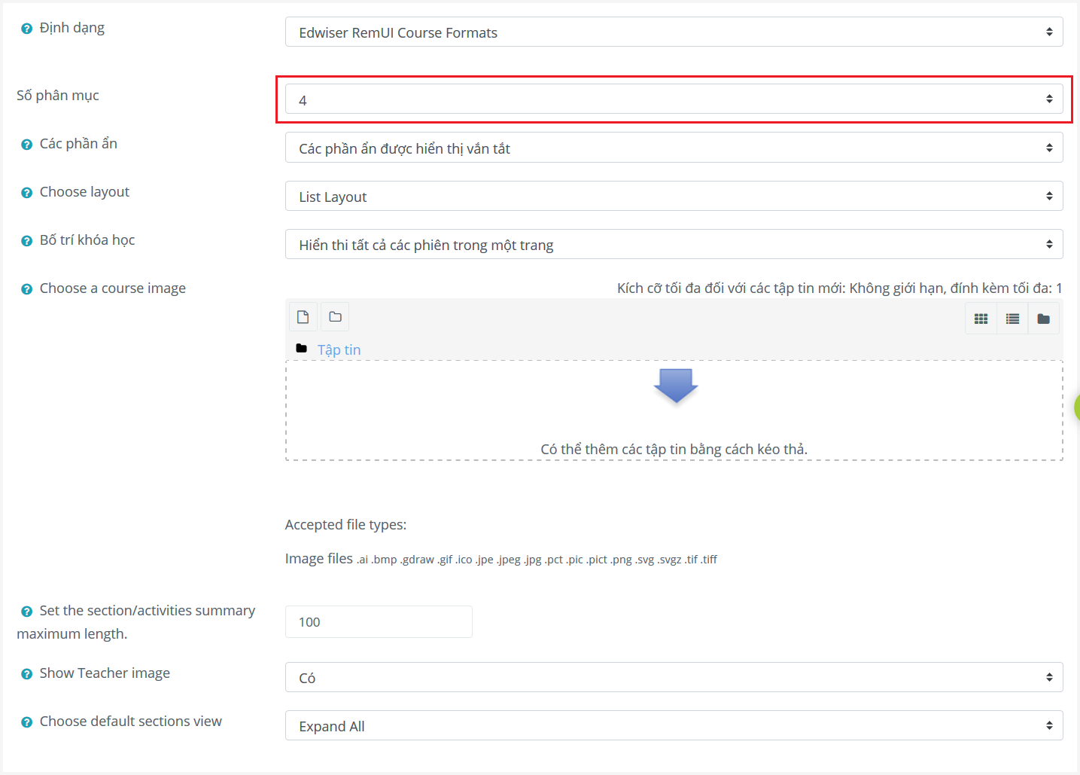Add a new file in file picker
1080x775 pixels.
tap(303, 317)
